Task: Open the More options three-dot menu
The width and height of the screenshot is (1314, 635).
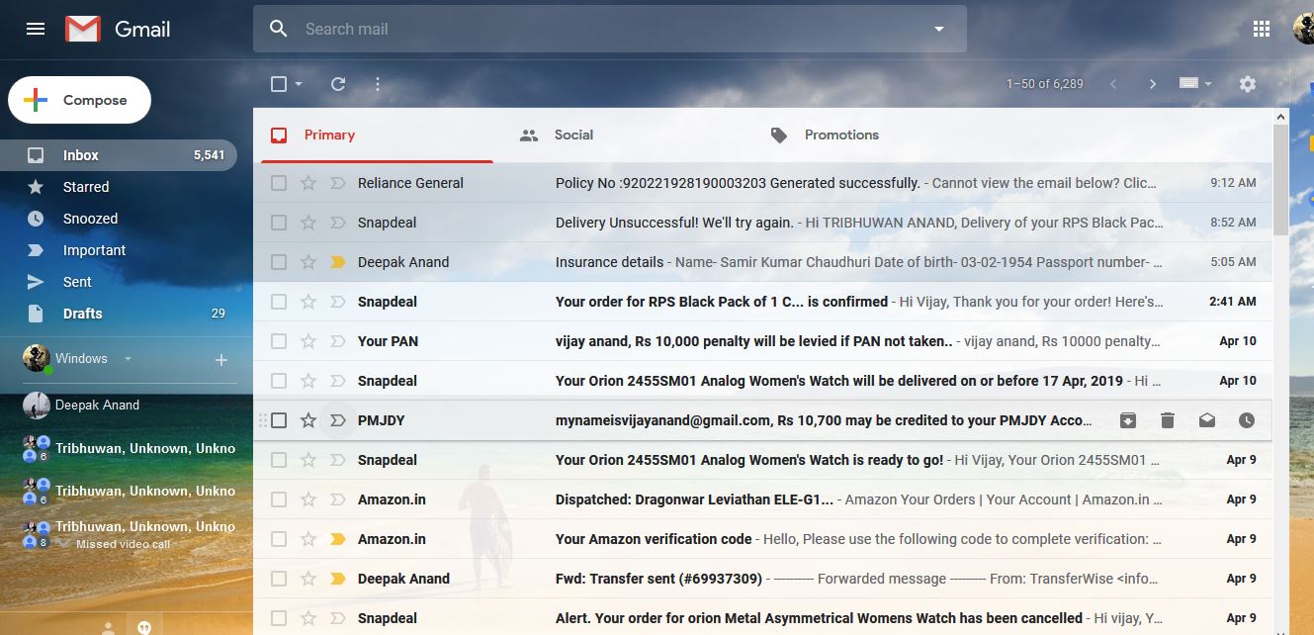Action: click(378, 84)
